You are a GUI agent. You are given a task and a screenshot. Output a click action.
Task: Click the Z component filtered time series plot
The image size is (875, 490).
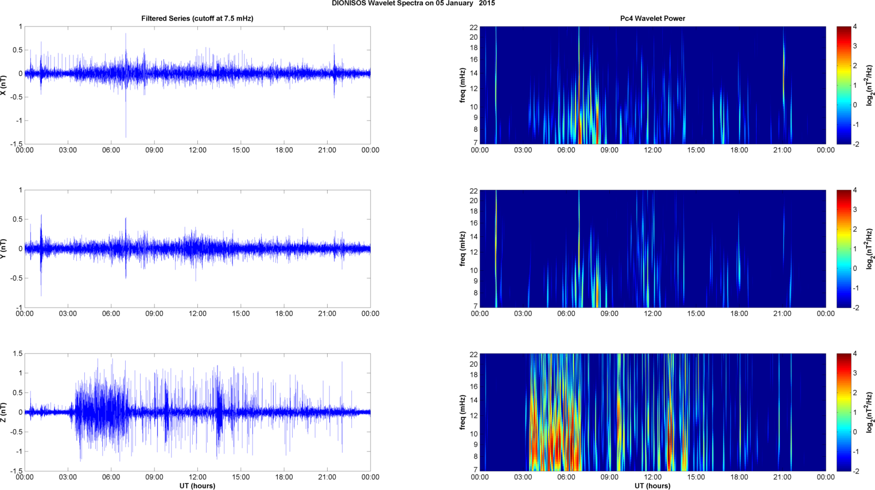197,413
